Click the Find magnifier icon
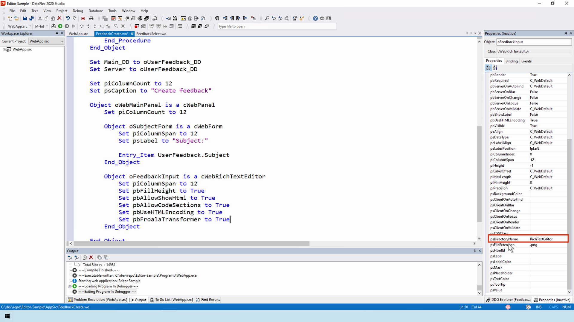This screenshot has height=322, width=574. coord(267,18)
